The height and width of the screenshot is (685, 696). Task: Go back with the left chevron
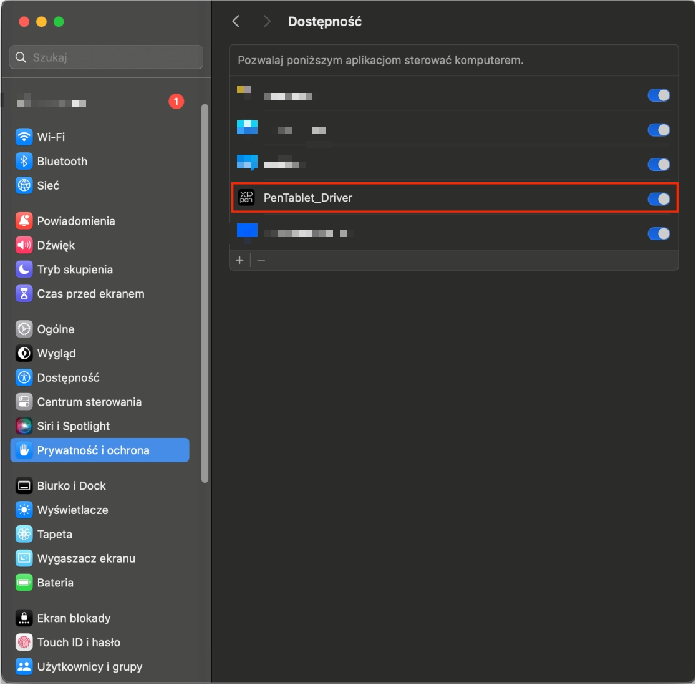(x=236, y=22)
